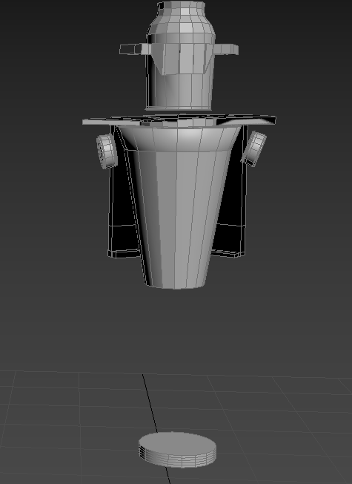The height and width of the screenshot is (484, 352).
Task: Click the narrow neck at the model's top
Action: tap(182, 7)
